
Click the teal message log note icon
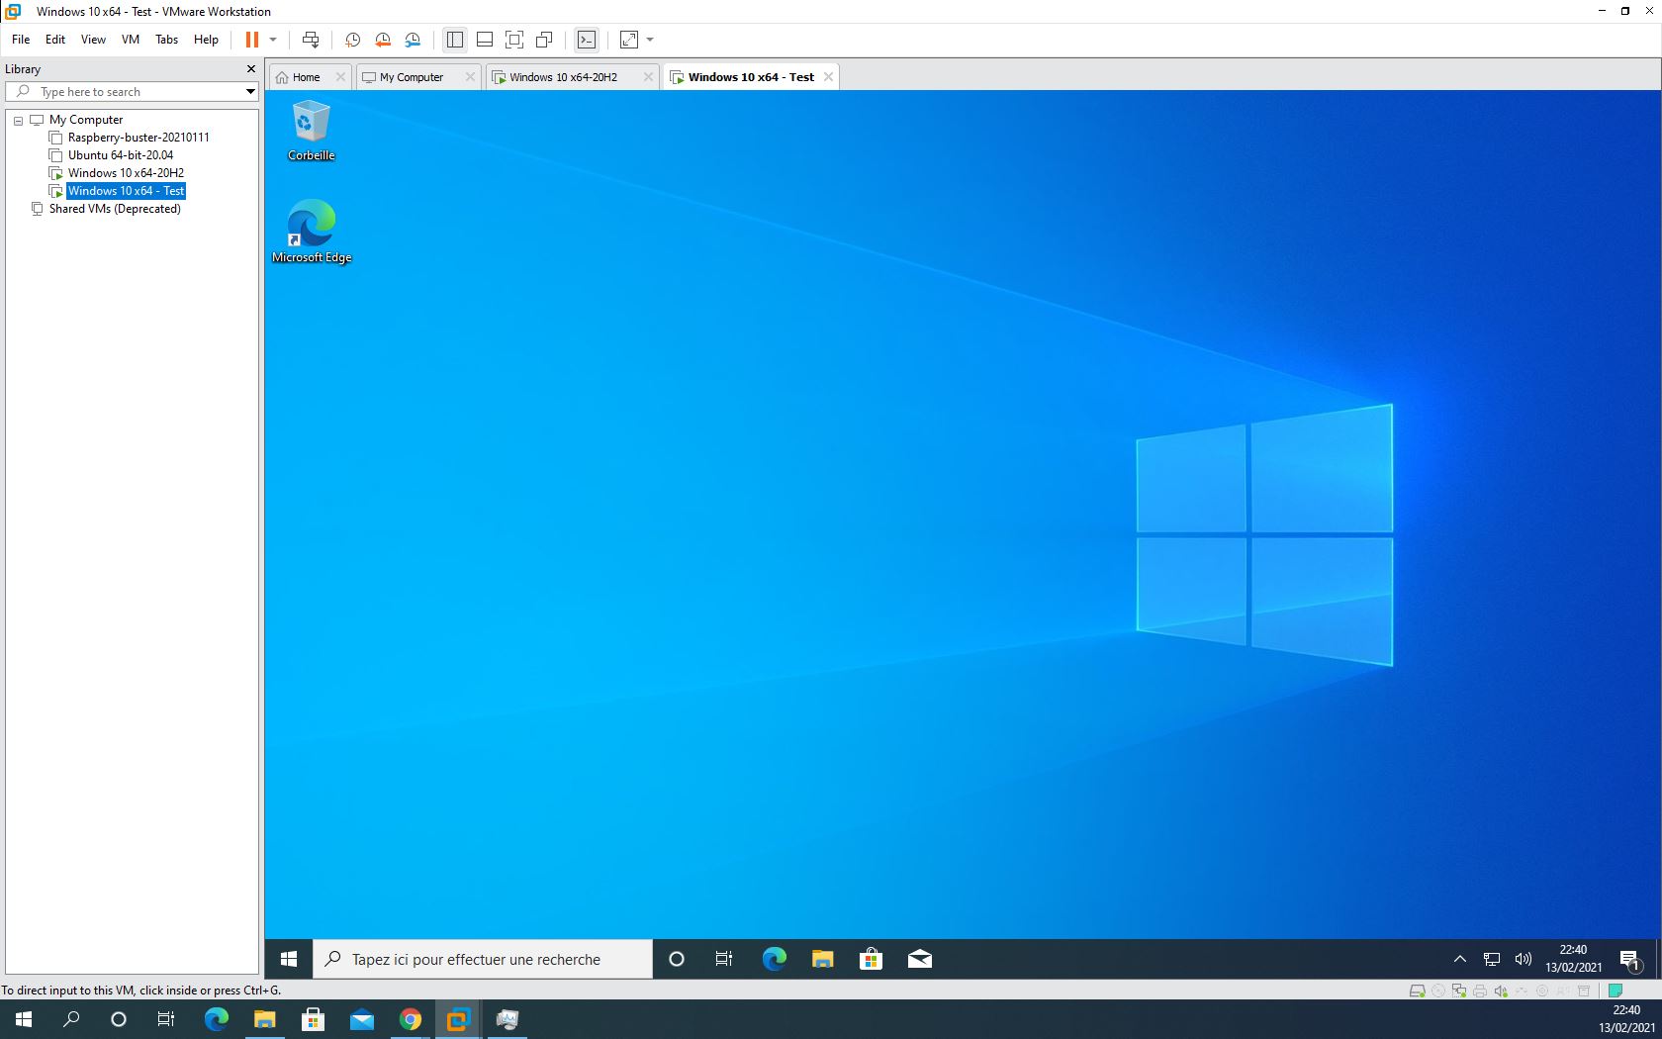click(1616, 991)
